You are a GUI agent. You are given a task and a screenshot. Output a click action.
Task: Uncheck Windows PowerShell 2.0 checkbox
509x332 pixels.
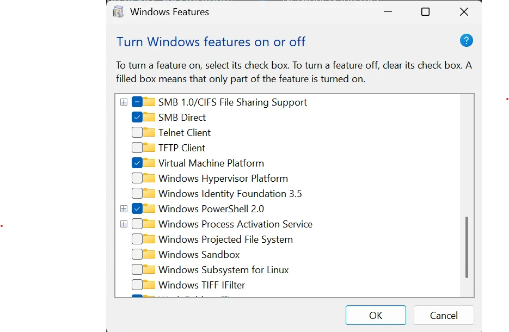coord(137,208)
